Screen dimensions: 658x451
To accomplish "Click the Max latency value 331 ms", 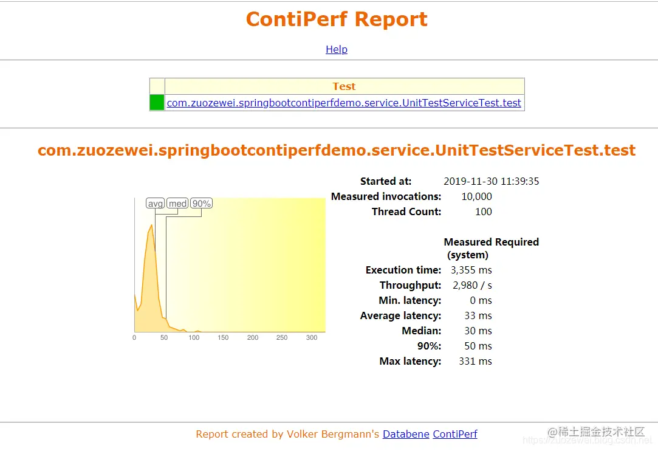I will (475, 361).
